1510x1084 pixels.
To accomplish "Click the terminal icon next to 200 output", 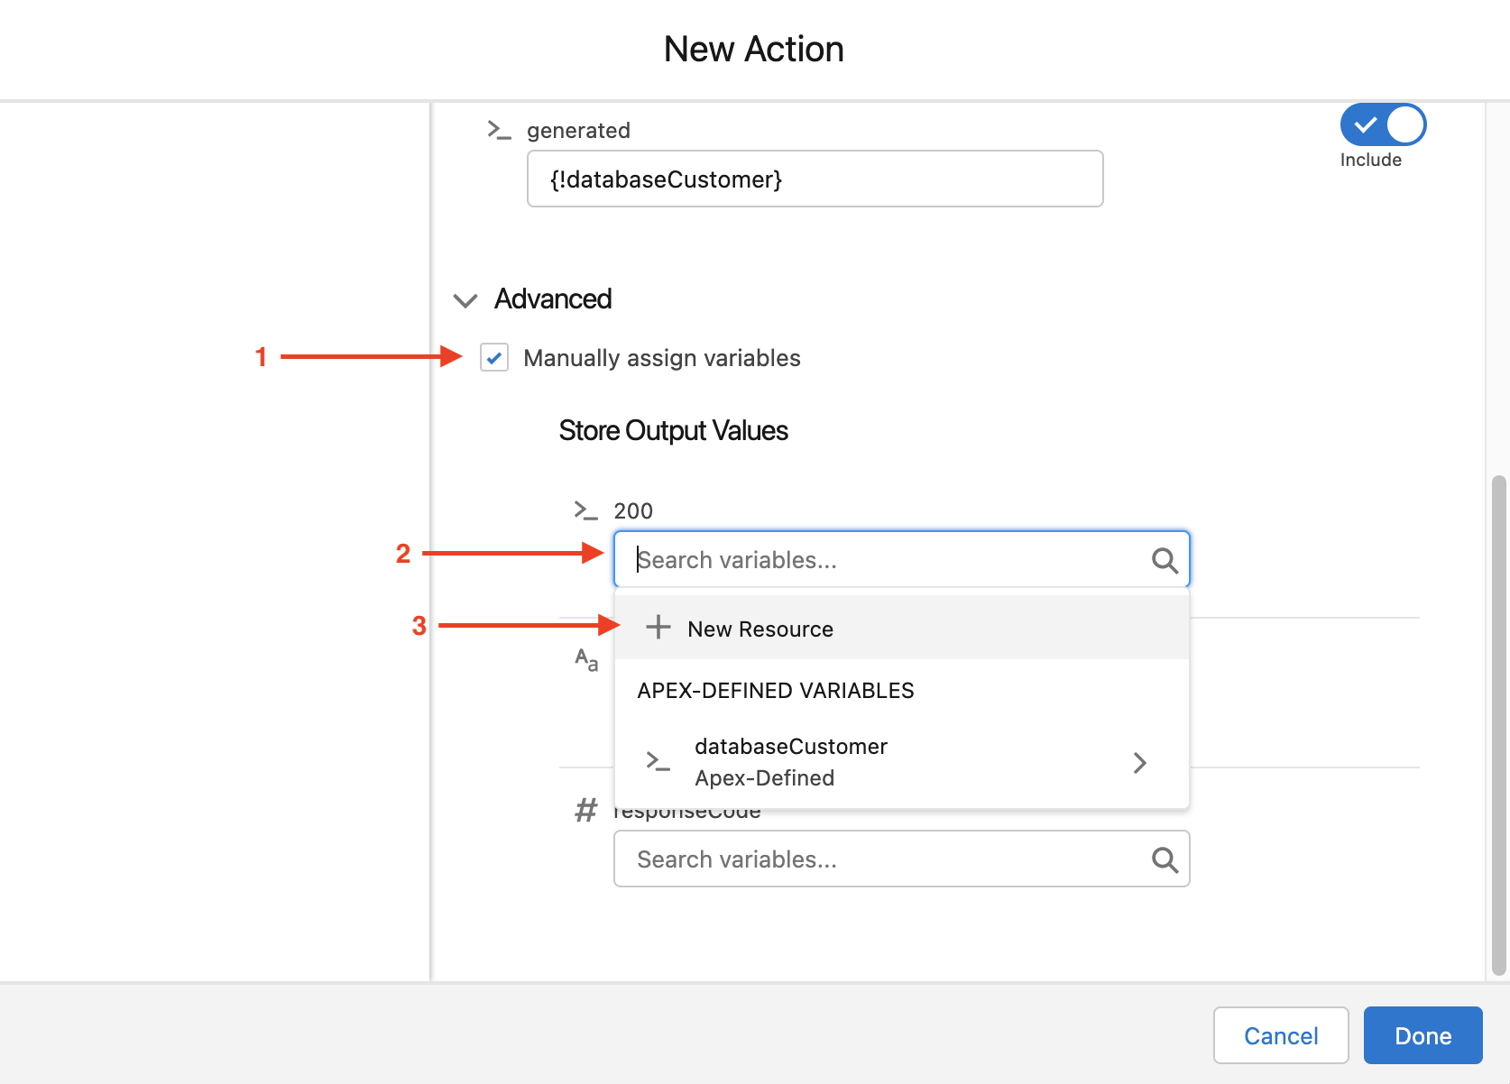I will coord(586,510).
